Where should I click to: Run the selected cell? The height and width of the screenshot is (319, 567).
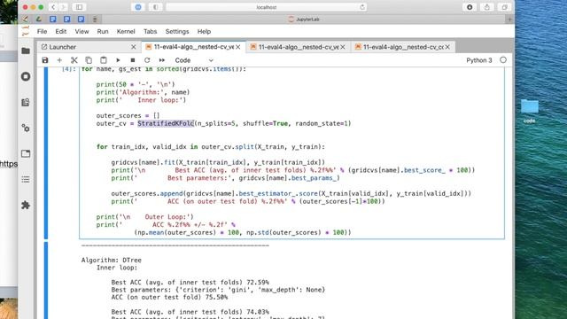coord(118,60)
